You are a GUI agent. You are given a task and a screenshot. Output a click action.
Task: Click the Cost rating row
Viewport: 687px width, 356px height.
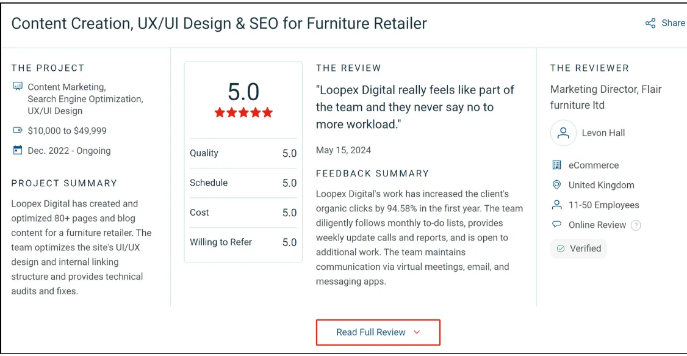pyautogui.click(x=243, y=213)
